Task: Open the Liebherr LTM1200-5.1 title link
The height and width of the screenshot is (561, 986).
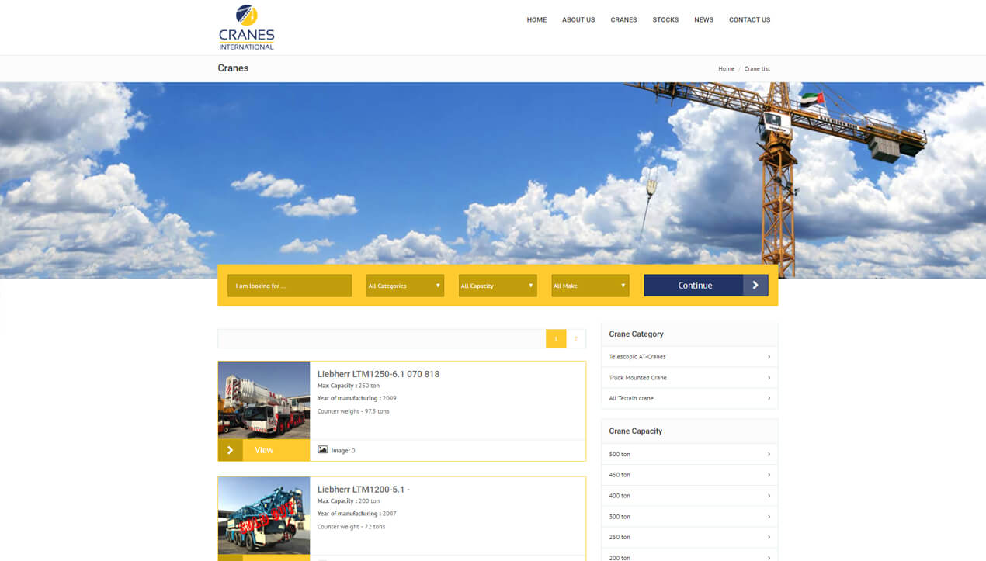Action: coord(363,490)
